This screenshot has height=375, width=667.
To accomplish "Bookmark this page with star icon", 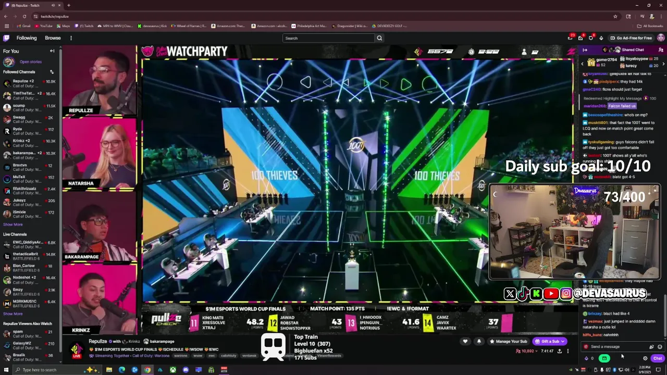I will [x=615, y=16].
